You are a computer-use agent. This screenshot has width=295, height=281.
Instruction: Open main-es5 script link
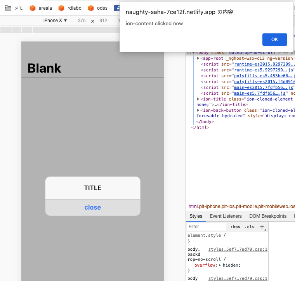tap(260, 93)
